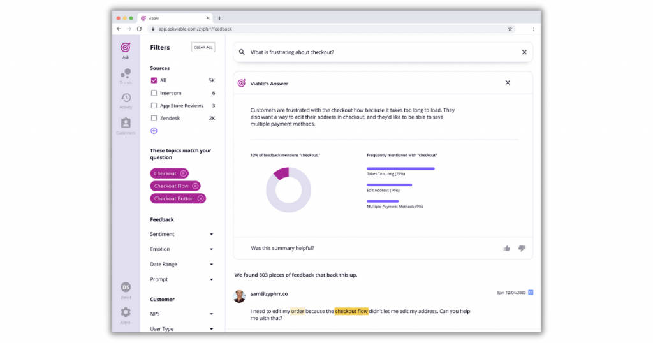Click thumbs up on summary

(x=507, y=248)
